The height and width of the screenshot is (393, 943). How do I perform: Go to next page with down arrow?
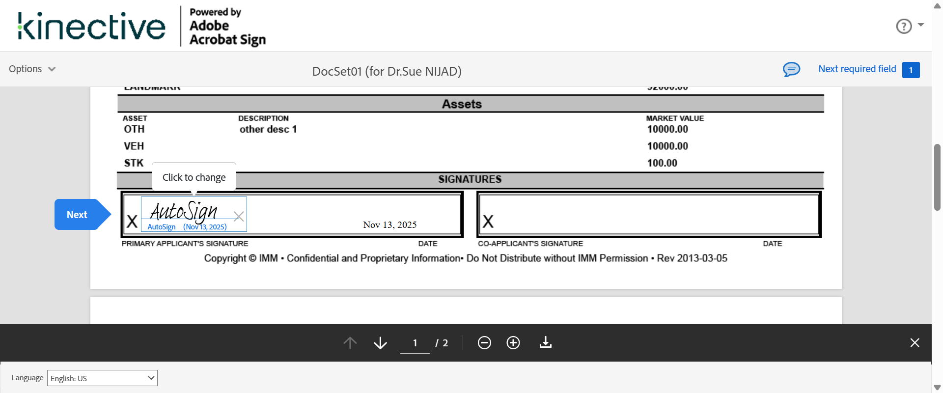click(x=380, y=342)
